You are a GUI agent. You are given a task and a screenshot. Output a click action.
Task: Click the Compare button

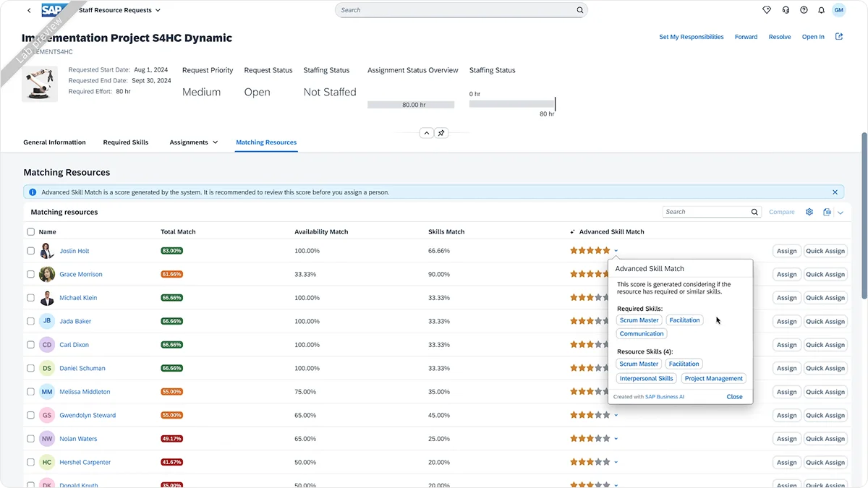[x=781, y=212]
